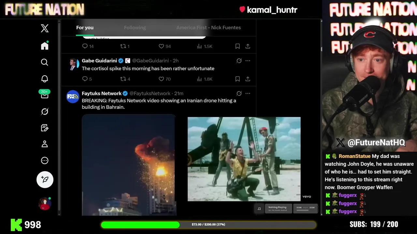Repost Gabe's post with 4 reposts
Viewport: 417px width, 234px height.
(x=125, y=79)
